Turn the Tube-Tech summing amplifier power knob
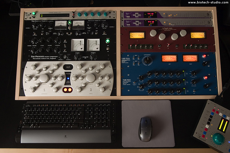Screen dimensions: 230x153 (x=205, y=63)
